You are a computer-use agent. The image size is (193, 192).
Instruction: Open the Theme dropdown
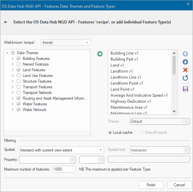[186, 121]
